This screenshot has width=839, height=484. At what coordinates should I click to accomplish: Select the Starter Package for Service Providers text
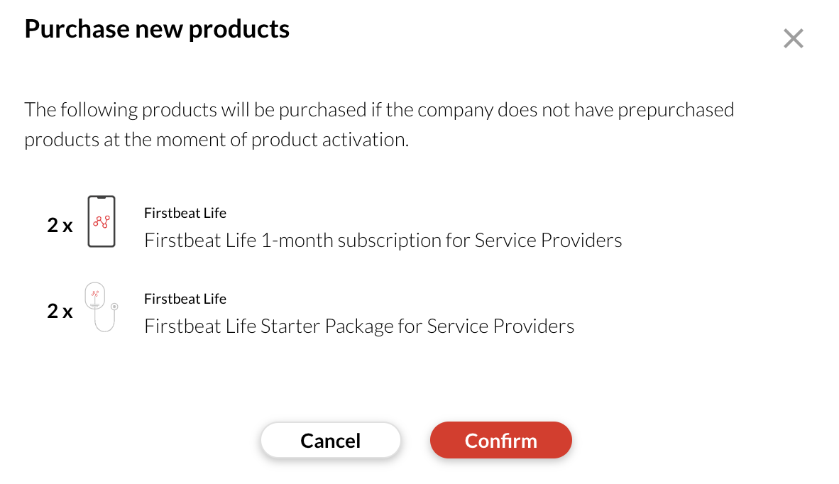click(x=359, y=326)
